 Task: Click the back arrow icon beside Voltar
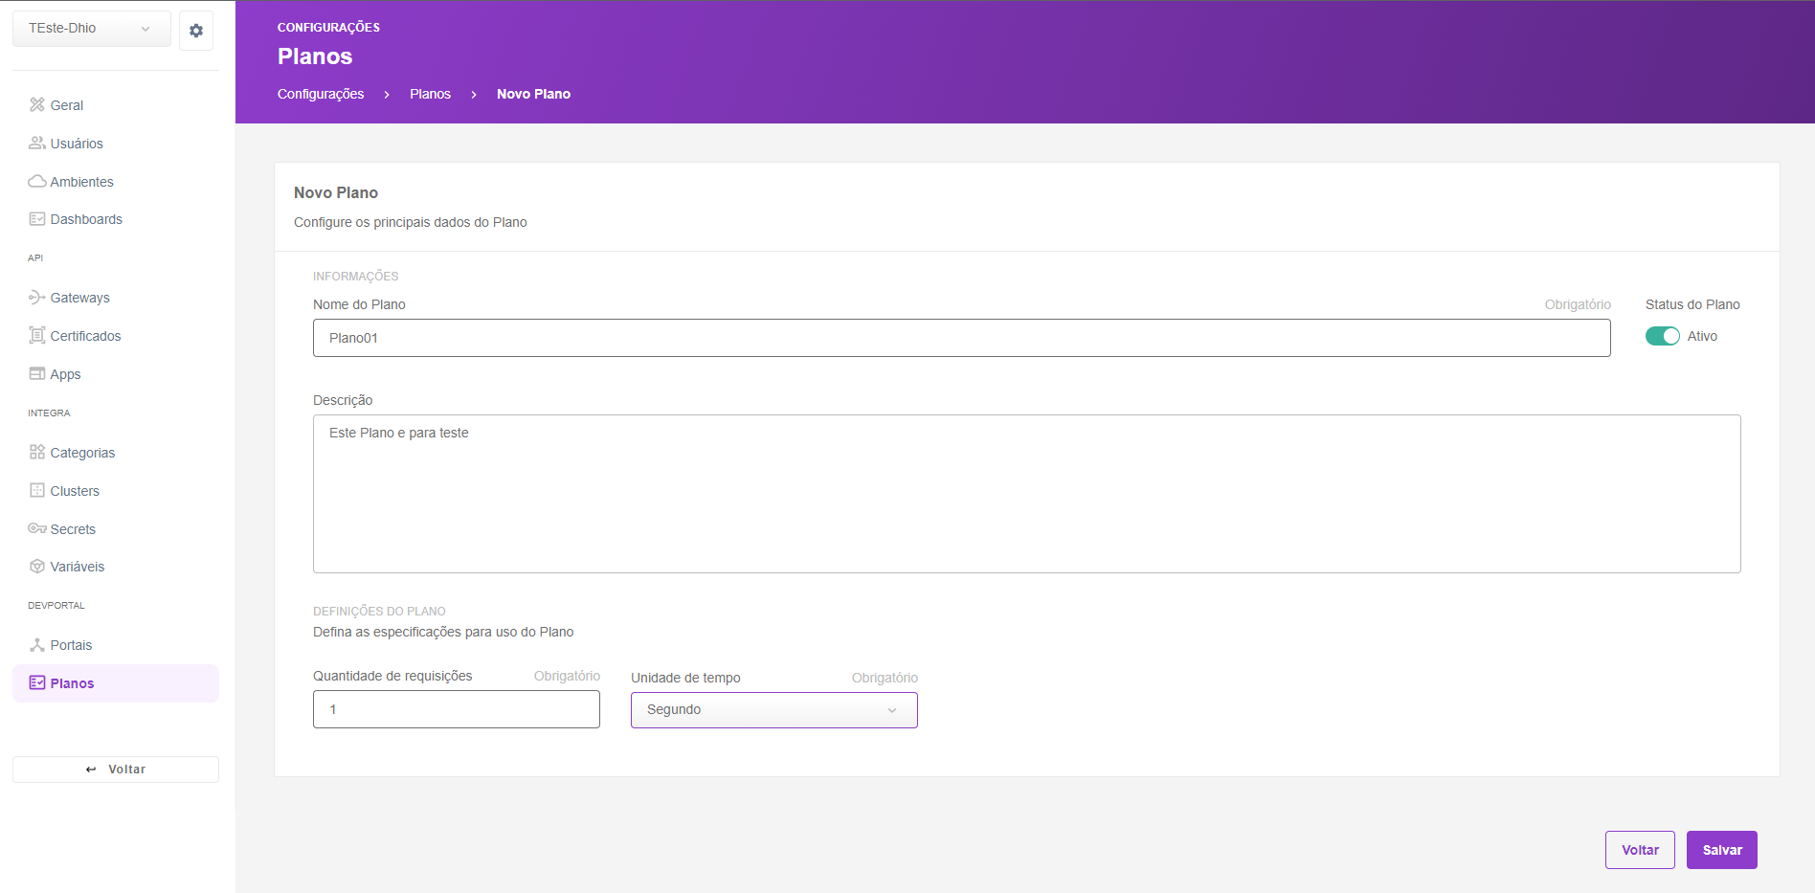point(91,770)
